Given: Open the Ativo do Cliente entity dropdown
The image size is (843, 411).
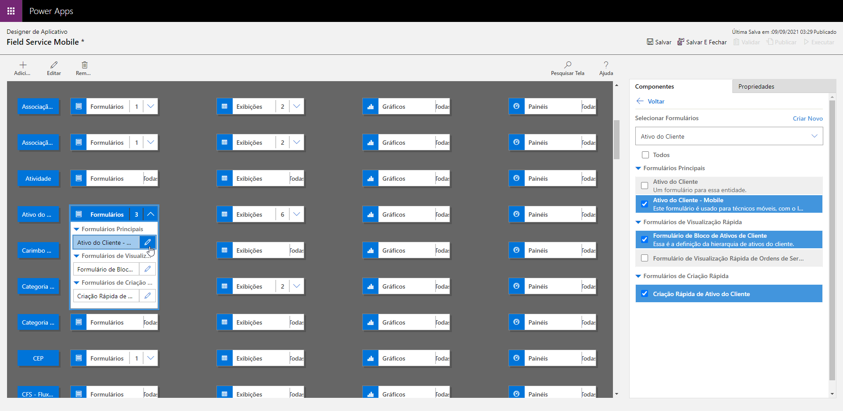Looking at the screenshot, I should pyautogui.click(x=729, y=136).
